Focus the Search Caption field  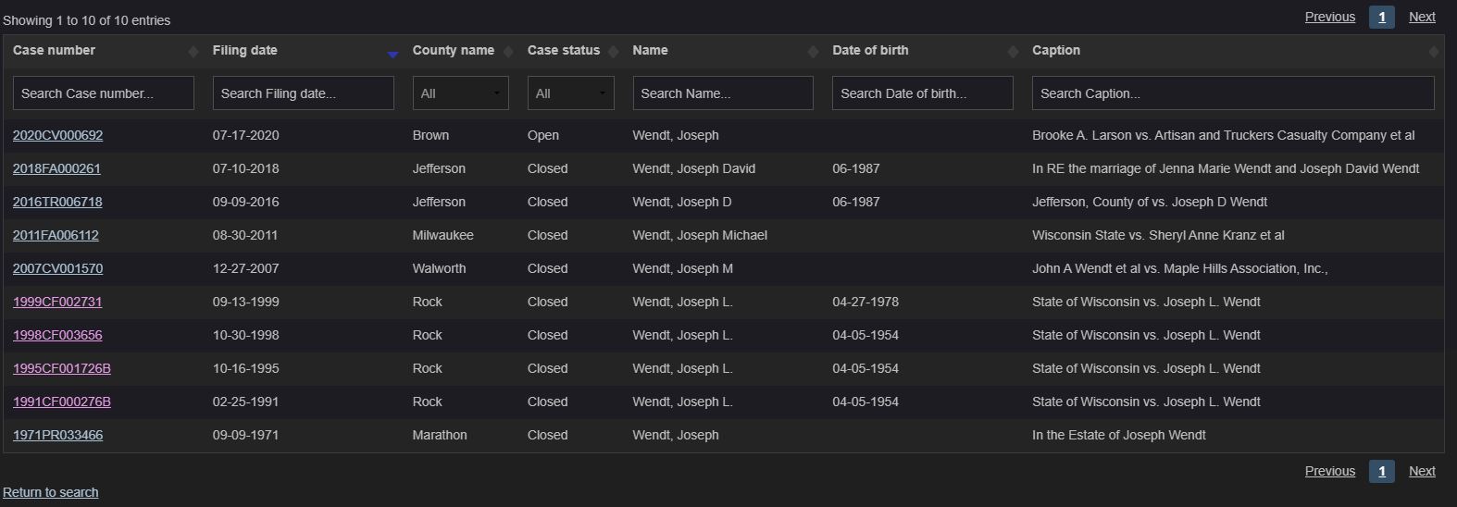(1233, 93)
